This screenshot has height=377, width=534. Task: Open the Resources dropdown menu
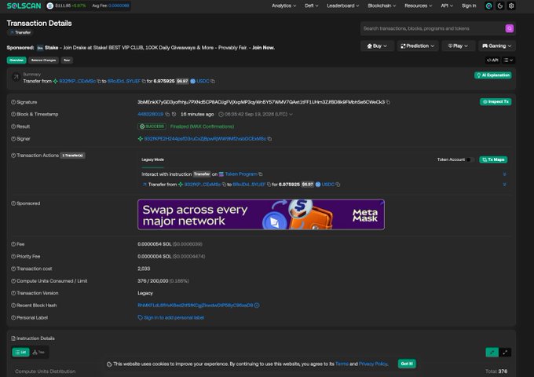419,5
